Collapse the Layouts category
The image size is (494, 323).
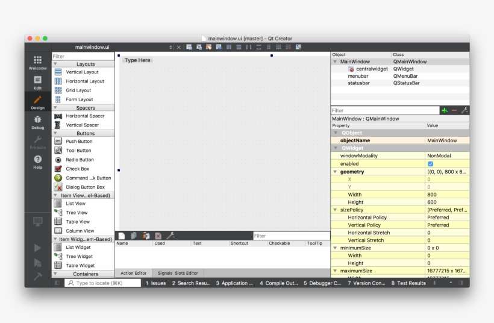[55, 64]
